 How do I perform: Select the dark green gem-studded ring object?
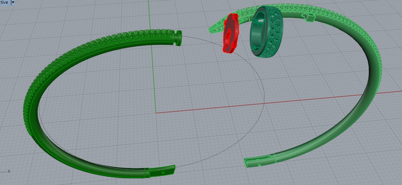(x=266, y=32)
